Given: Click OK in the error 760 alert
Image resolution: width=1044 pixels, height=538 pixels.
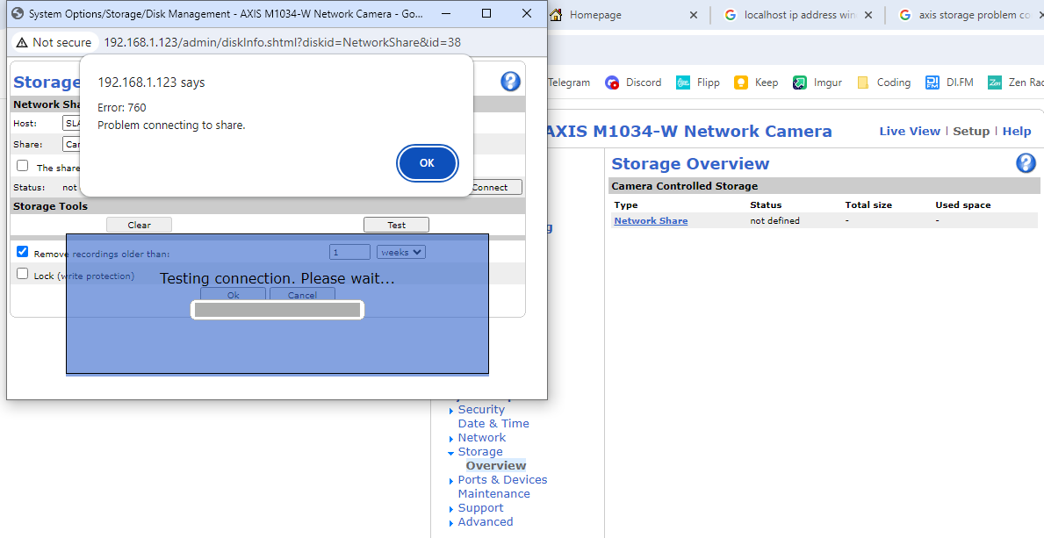Looking at the screenshot, I should 427,162.
